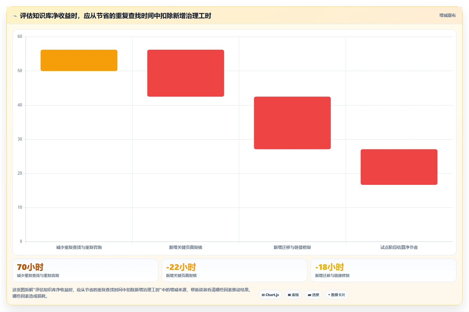Click the y-axis value 20
The width and height of the screenshot is (469, 312).
(20, 173)
